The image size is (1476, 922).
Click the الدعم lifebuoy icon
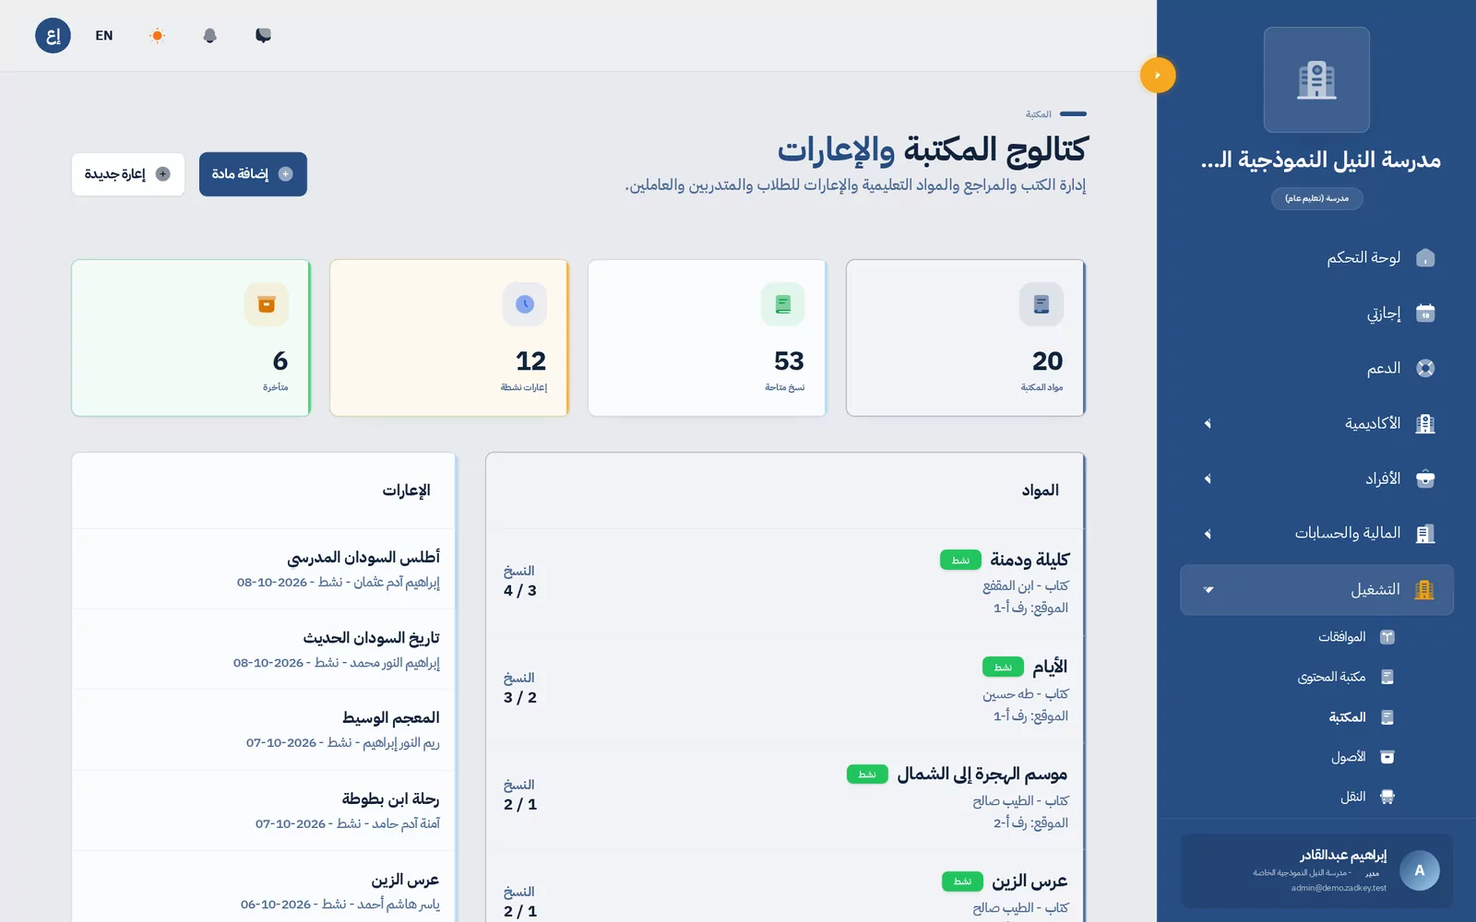click(1425, 368)
